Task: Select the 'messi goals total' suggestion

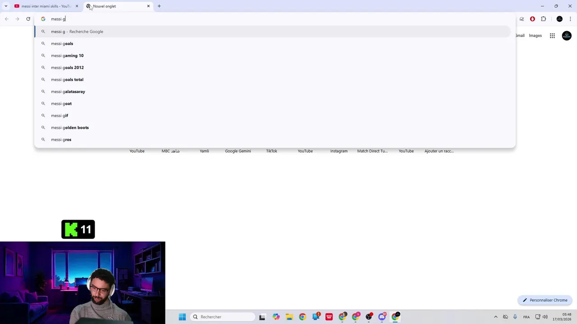Action: (272, 80)
